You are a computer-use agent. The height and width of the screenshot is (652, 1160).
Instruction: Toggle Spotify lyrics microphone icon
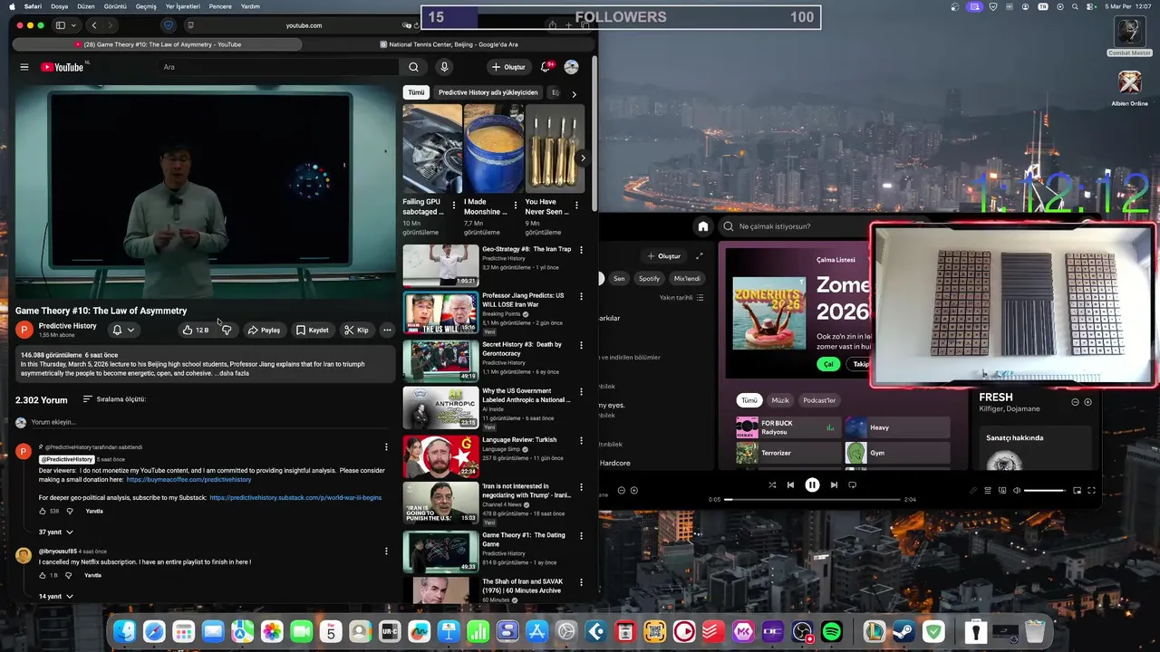pyautogui.click(x=973, y=490)
